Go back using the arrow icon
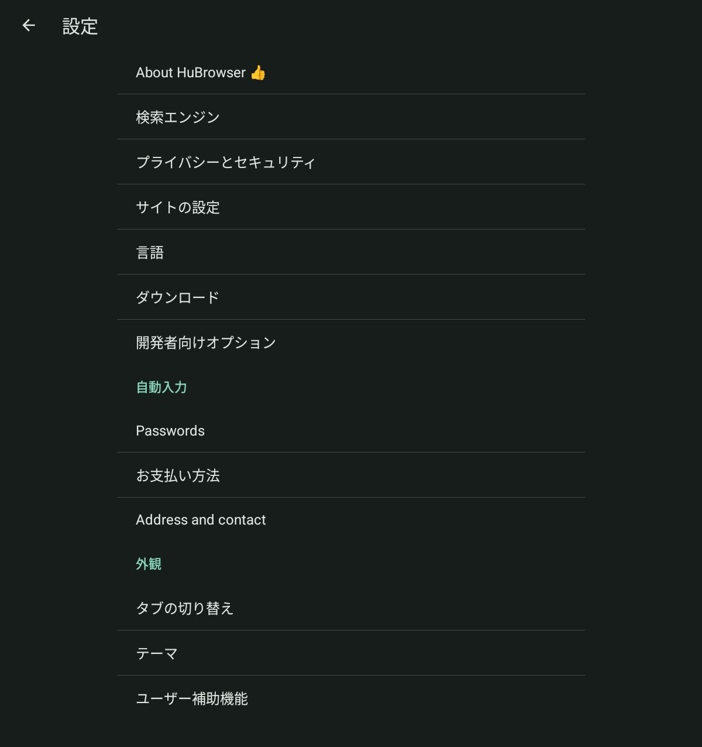Image resolution: width=702 pixels, height=747 pixels. [x=29, y=26]
